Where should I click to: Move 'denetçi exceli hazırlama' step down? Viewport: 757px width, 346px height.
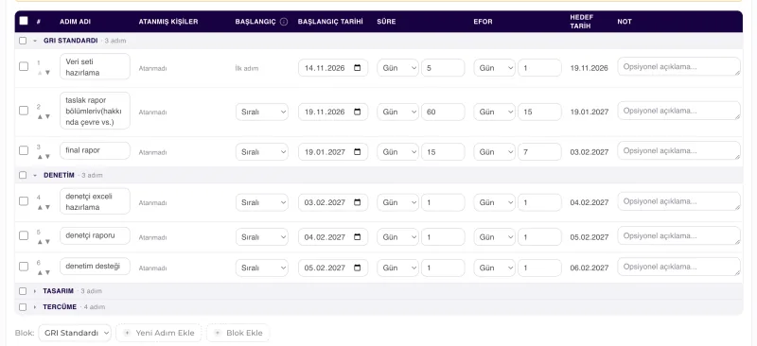[x=47, y=207]
